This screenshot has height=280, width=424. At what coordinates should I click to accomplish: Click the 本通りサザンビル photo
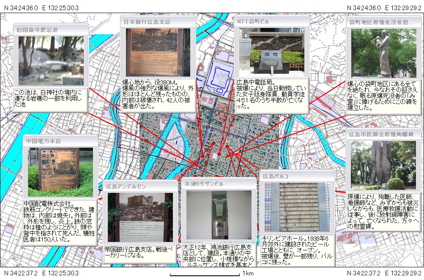click(x=219, y=215)
